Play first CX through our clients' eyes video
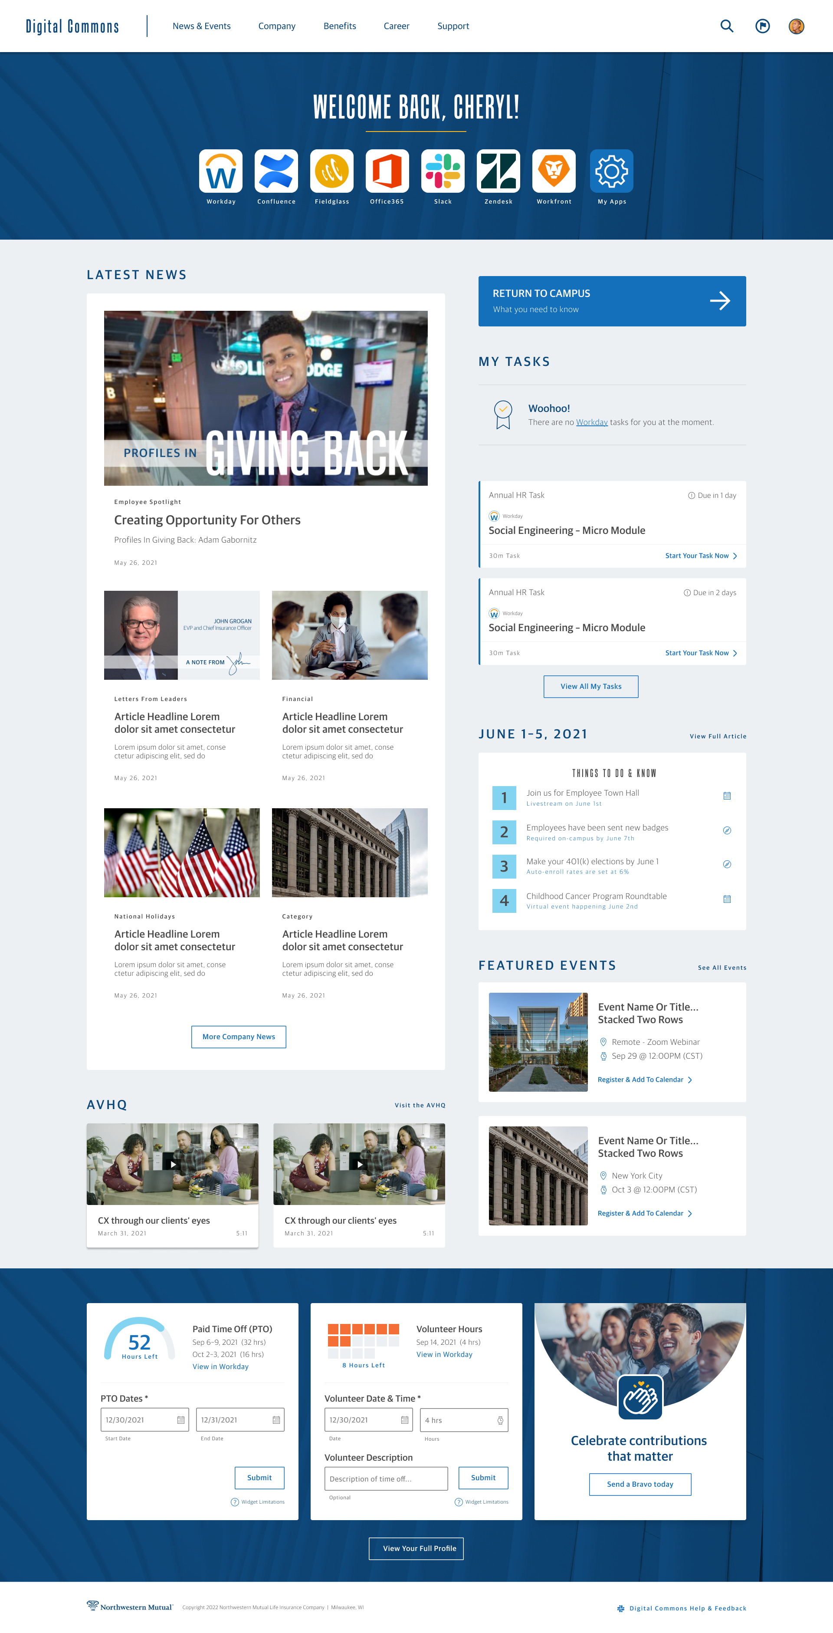833x1633 pixels. (x=173, y=1164)
